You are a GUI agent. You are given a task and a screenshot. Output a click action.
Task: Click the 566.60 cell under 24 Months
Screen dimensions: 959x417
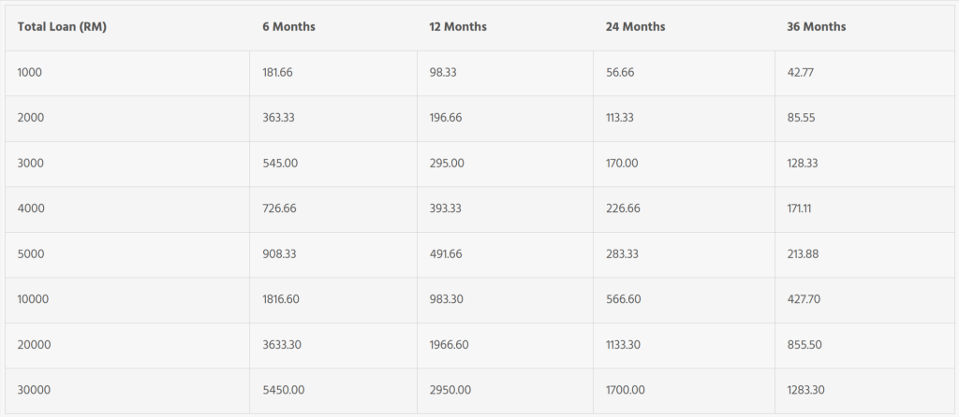pos(623,300)
